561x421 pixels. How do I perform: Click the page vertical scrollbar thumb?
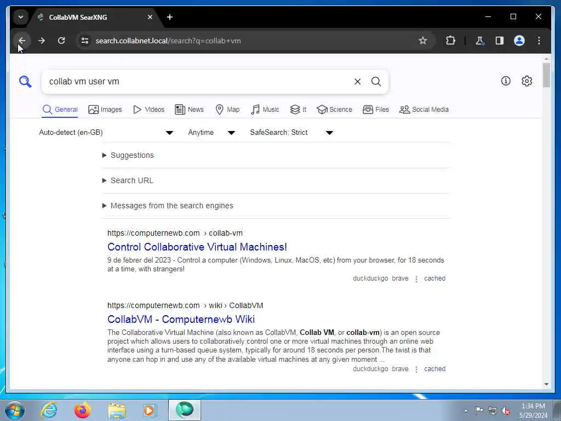546,75
